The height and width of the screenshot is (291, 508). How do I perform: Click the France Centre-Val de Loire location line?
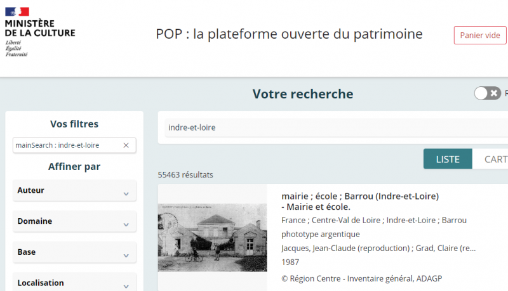pyautogui.click(x=373, y=220)
